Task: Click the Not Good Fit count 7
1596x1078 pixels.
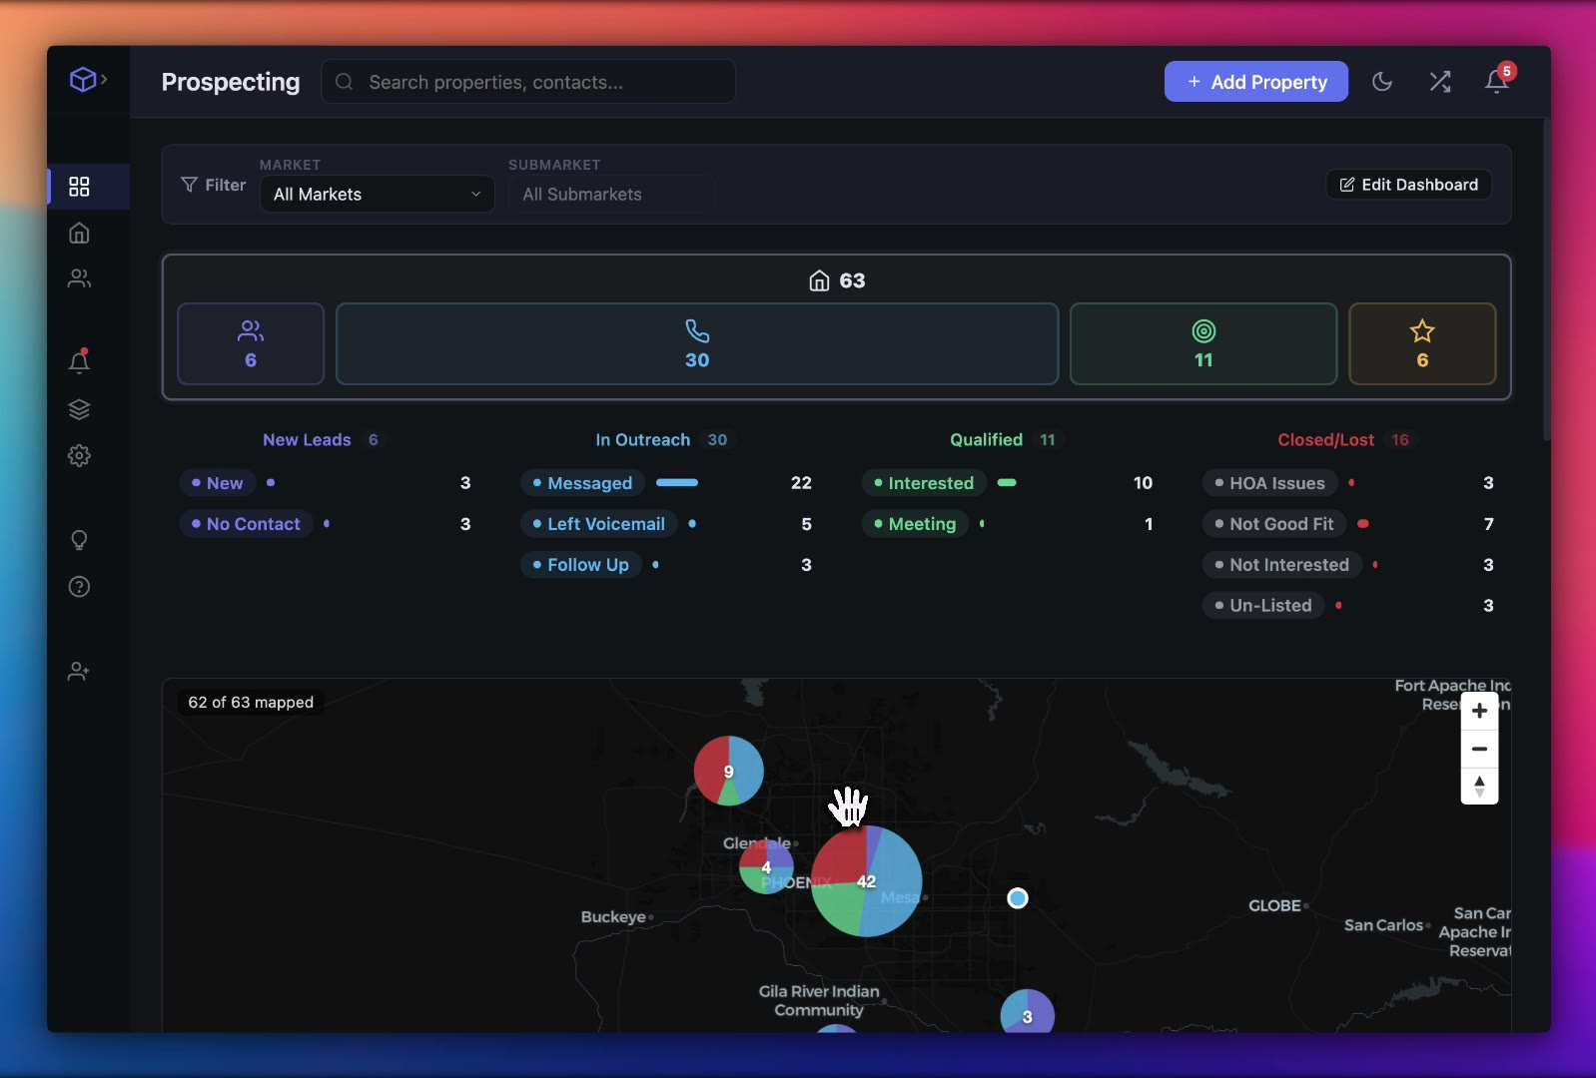Action: click(1488, 524)
